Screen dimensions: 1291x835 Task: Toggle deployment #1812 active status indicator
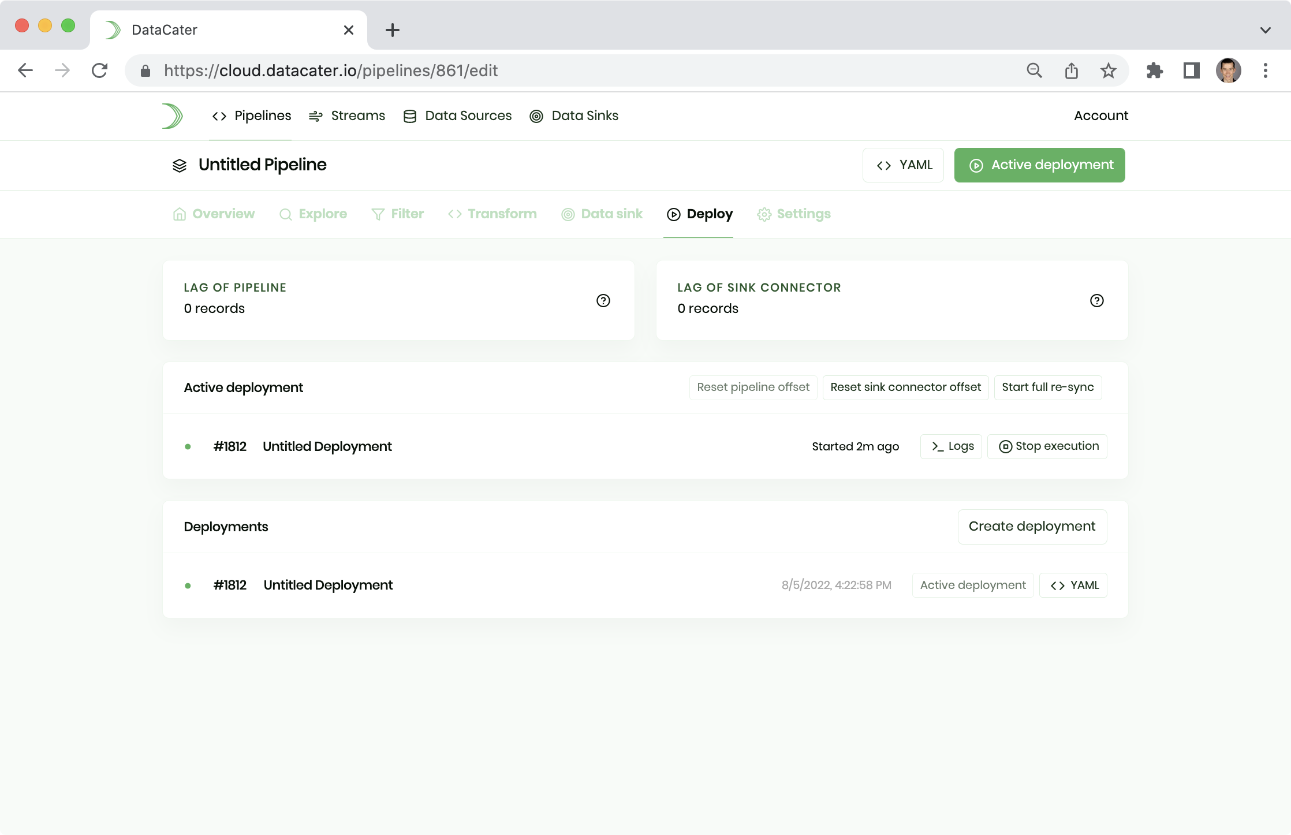pos(188,586)
